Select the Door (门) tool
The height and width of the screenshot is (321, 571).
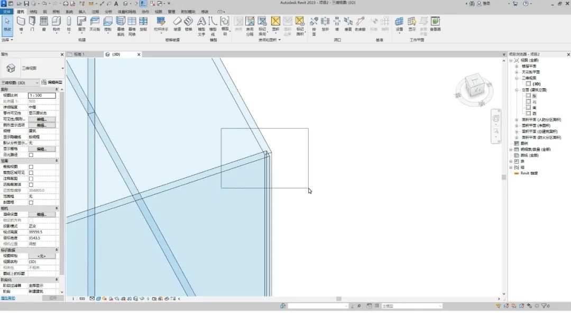pos(32,24)
